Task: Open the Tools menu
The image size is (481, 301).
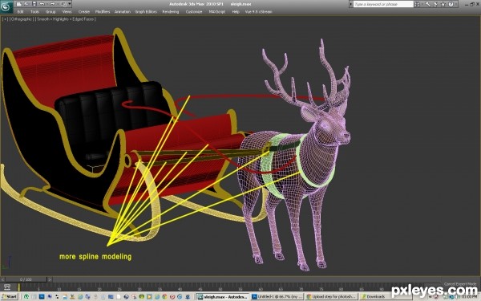Action: (x=34, y=12)
